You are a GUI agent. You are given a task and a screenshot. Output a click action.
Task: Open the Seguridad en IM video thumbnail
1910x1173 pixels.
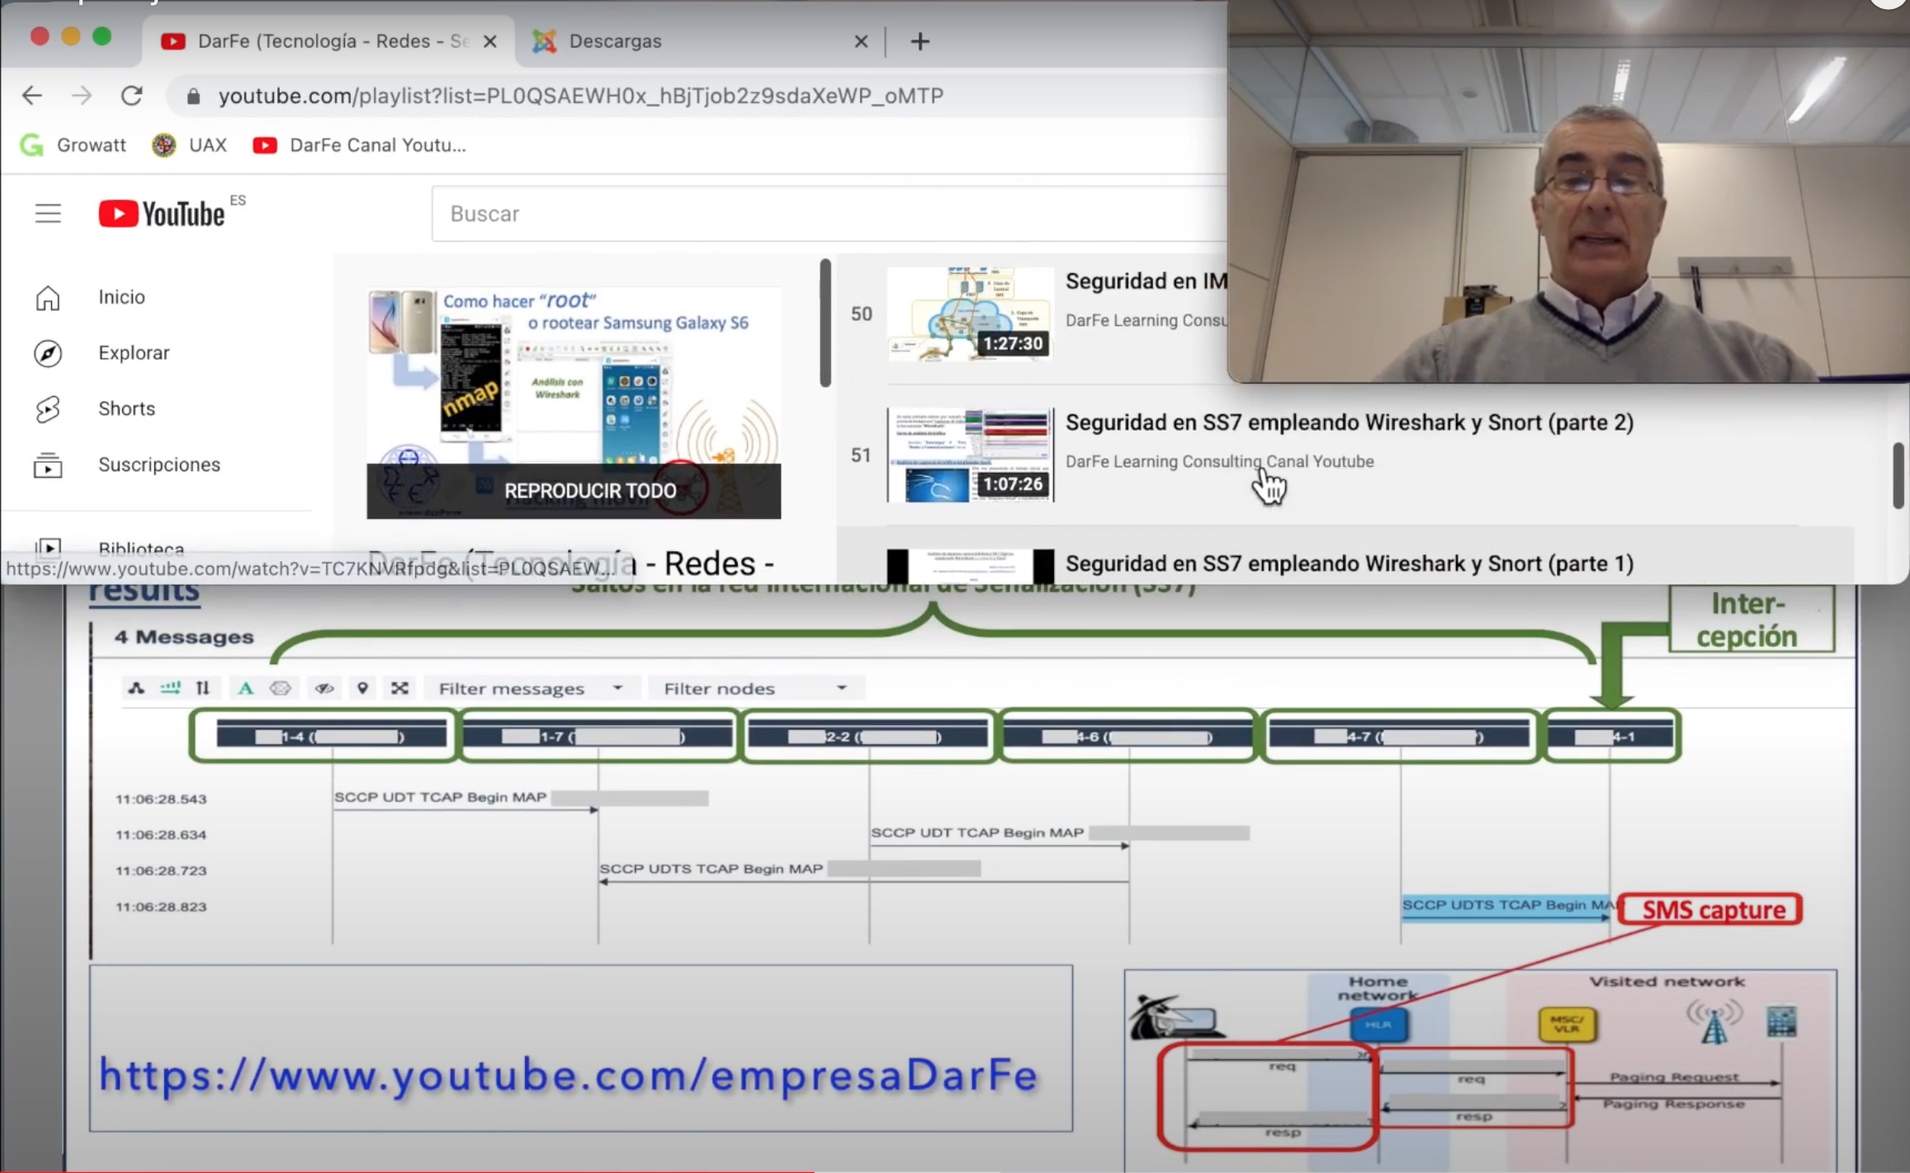[971, 314]
